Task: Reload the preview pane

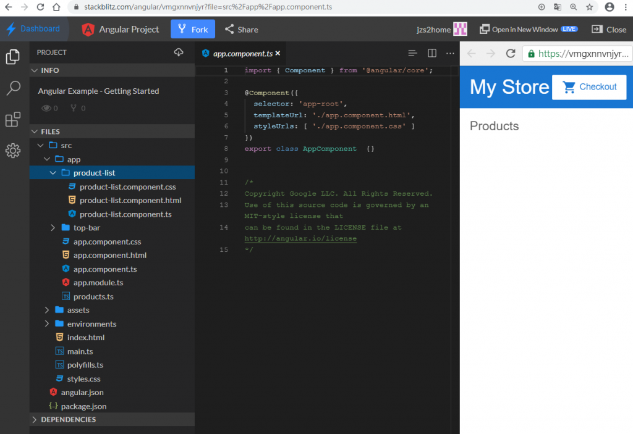Action: click(511, 54)
